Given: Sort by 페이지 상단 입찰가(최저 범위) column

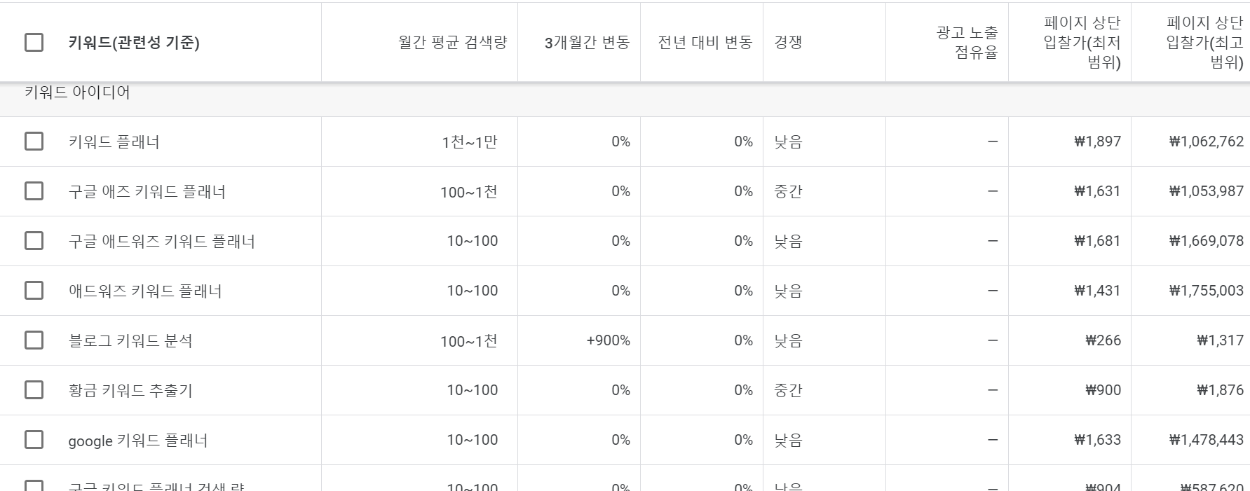Looking at the screenshot, I should [1080, 41].
